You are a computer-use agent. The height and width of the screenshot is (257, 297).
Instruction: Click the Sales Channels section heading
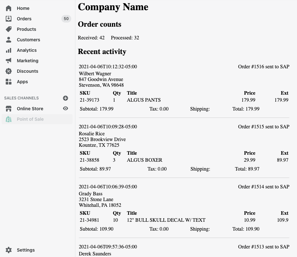click(21, 98)
